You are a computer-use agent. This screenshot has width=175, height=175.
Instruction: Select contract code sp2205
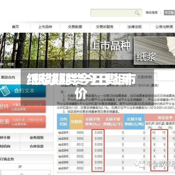[63, 156]
